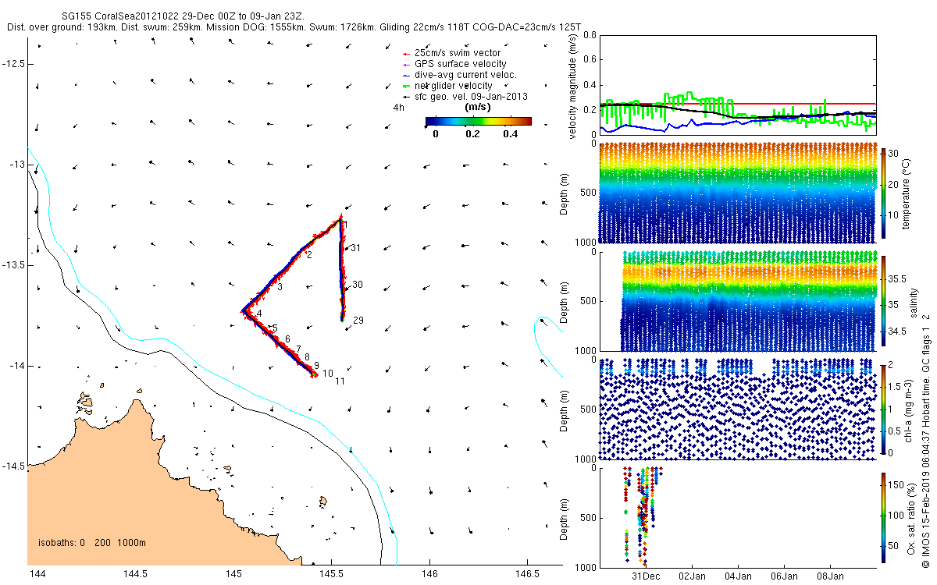
Task: Click the Ox. sat. ratio colorbar
Action: pyautogui.click(x=883, y=516)
